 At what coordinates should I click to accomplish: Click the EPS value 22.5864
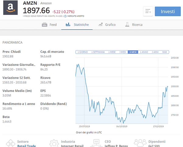tap(46, 96)
